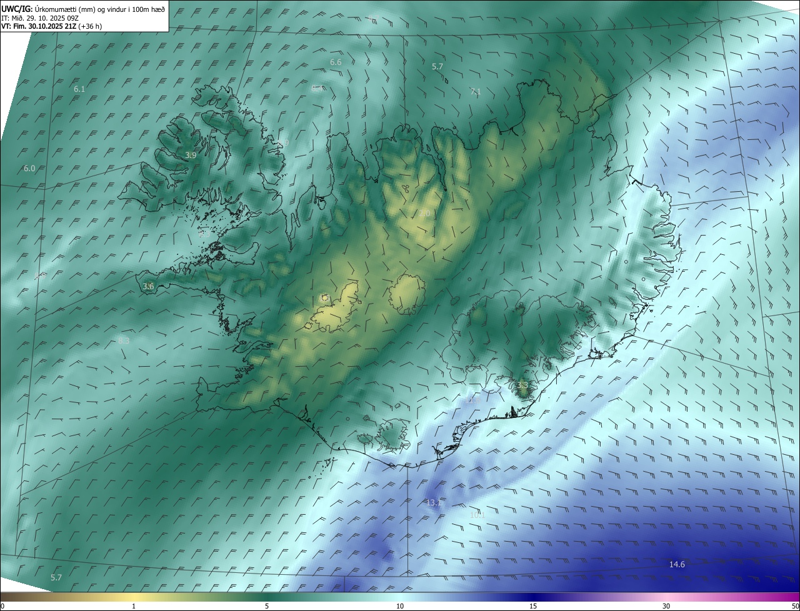Click the 30 tick on the color scale
The width and height of the screenshot is (800, 611).
tap(666, 606)
